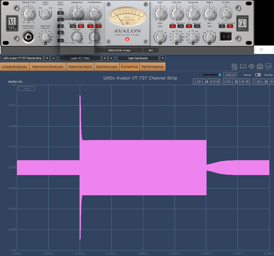
Task: Click the Instrument High Z input jack
Action: [28, 37]
